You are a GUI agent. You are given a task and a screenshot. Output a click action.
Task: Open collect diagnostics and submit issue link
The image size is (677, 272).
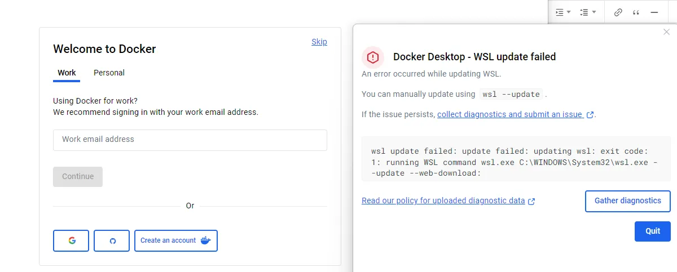tap(509, 114)
